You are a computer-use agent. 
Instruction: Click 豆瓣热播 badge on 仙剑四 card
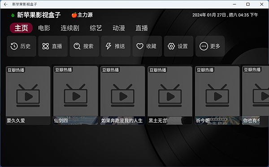pyautogui.click(x=63, y=70)
